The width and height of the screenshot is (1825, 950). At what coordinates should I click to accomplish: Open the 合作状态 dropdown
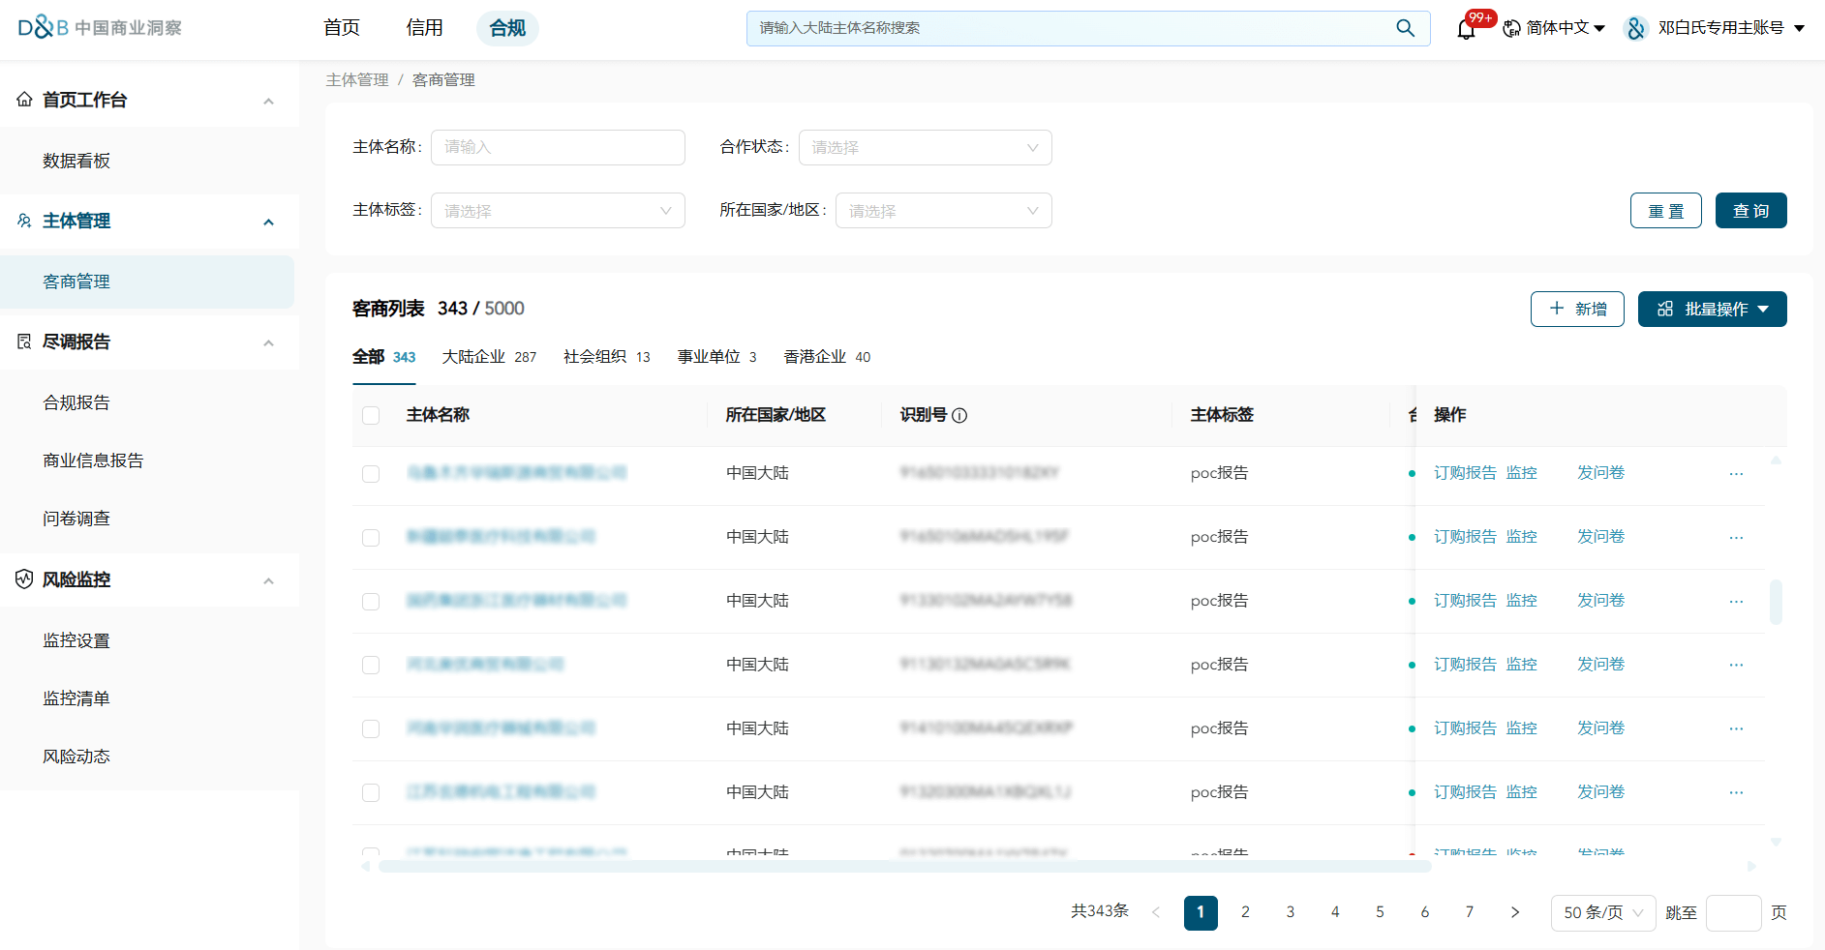925,148
